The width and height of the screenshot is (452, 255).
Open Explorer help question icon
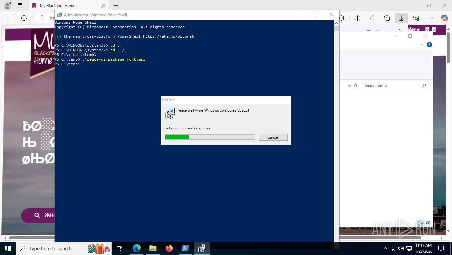(x=429, y=45)
